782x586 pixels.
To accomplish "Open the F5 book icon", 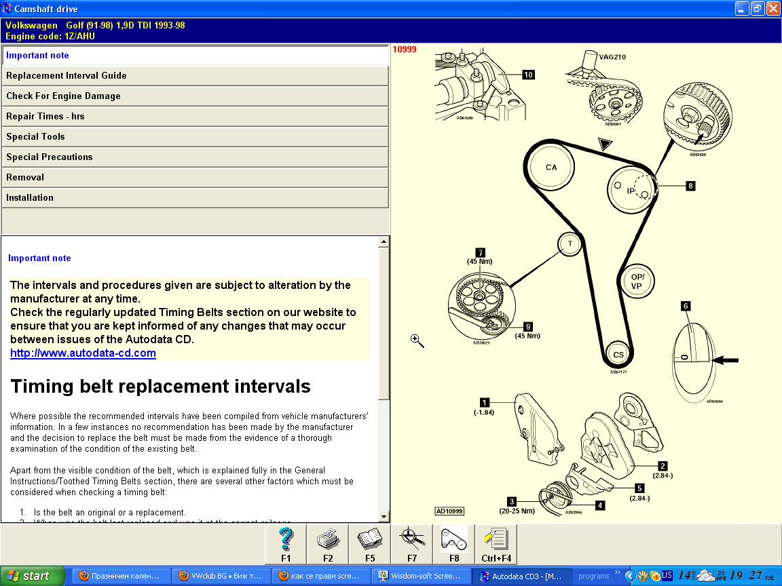I will point(370,541).
